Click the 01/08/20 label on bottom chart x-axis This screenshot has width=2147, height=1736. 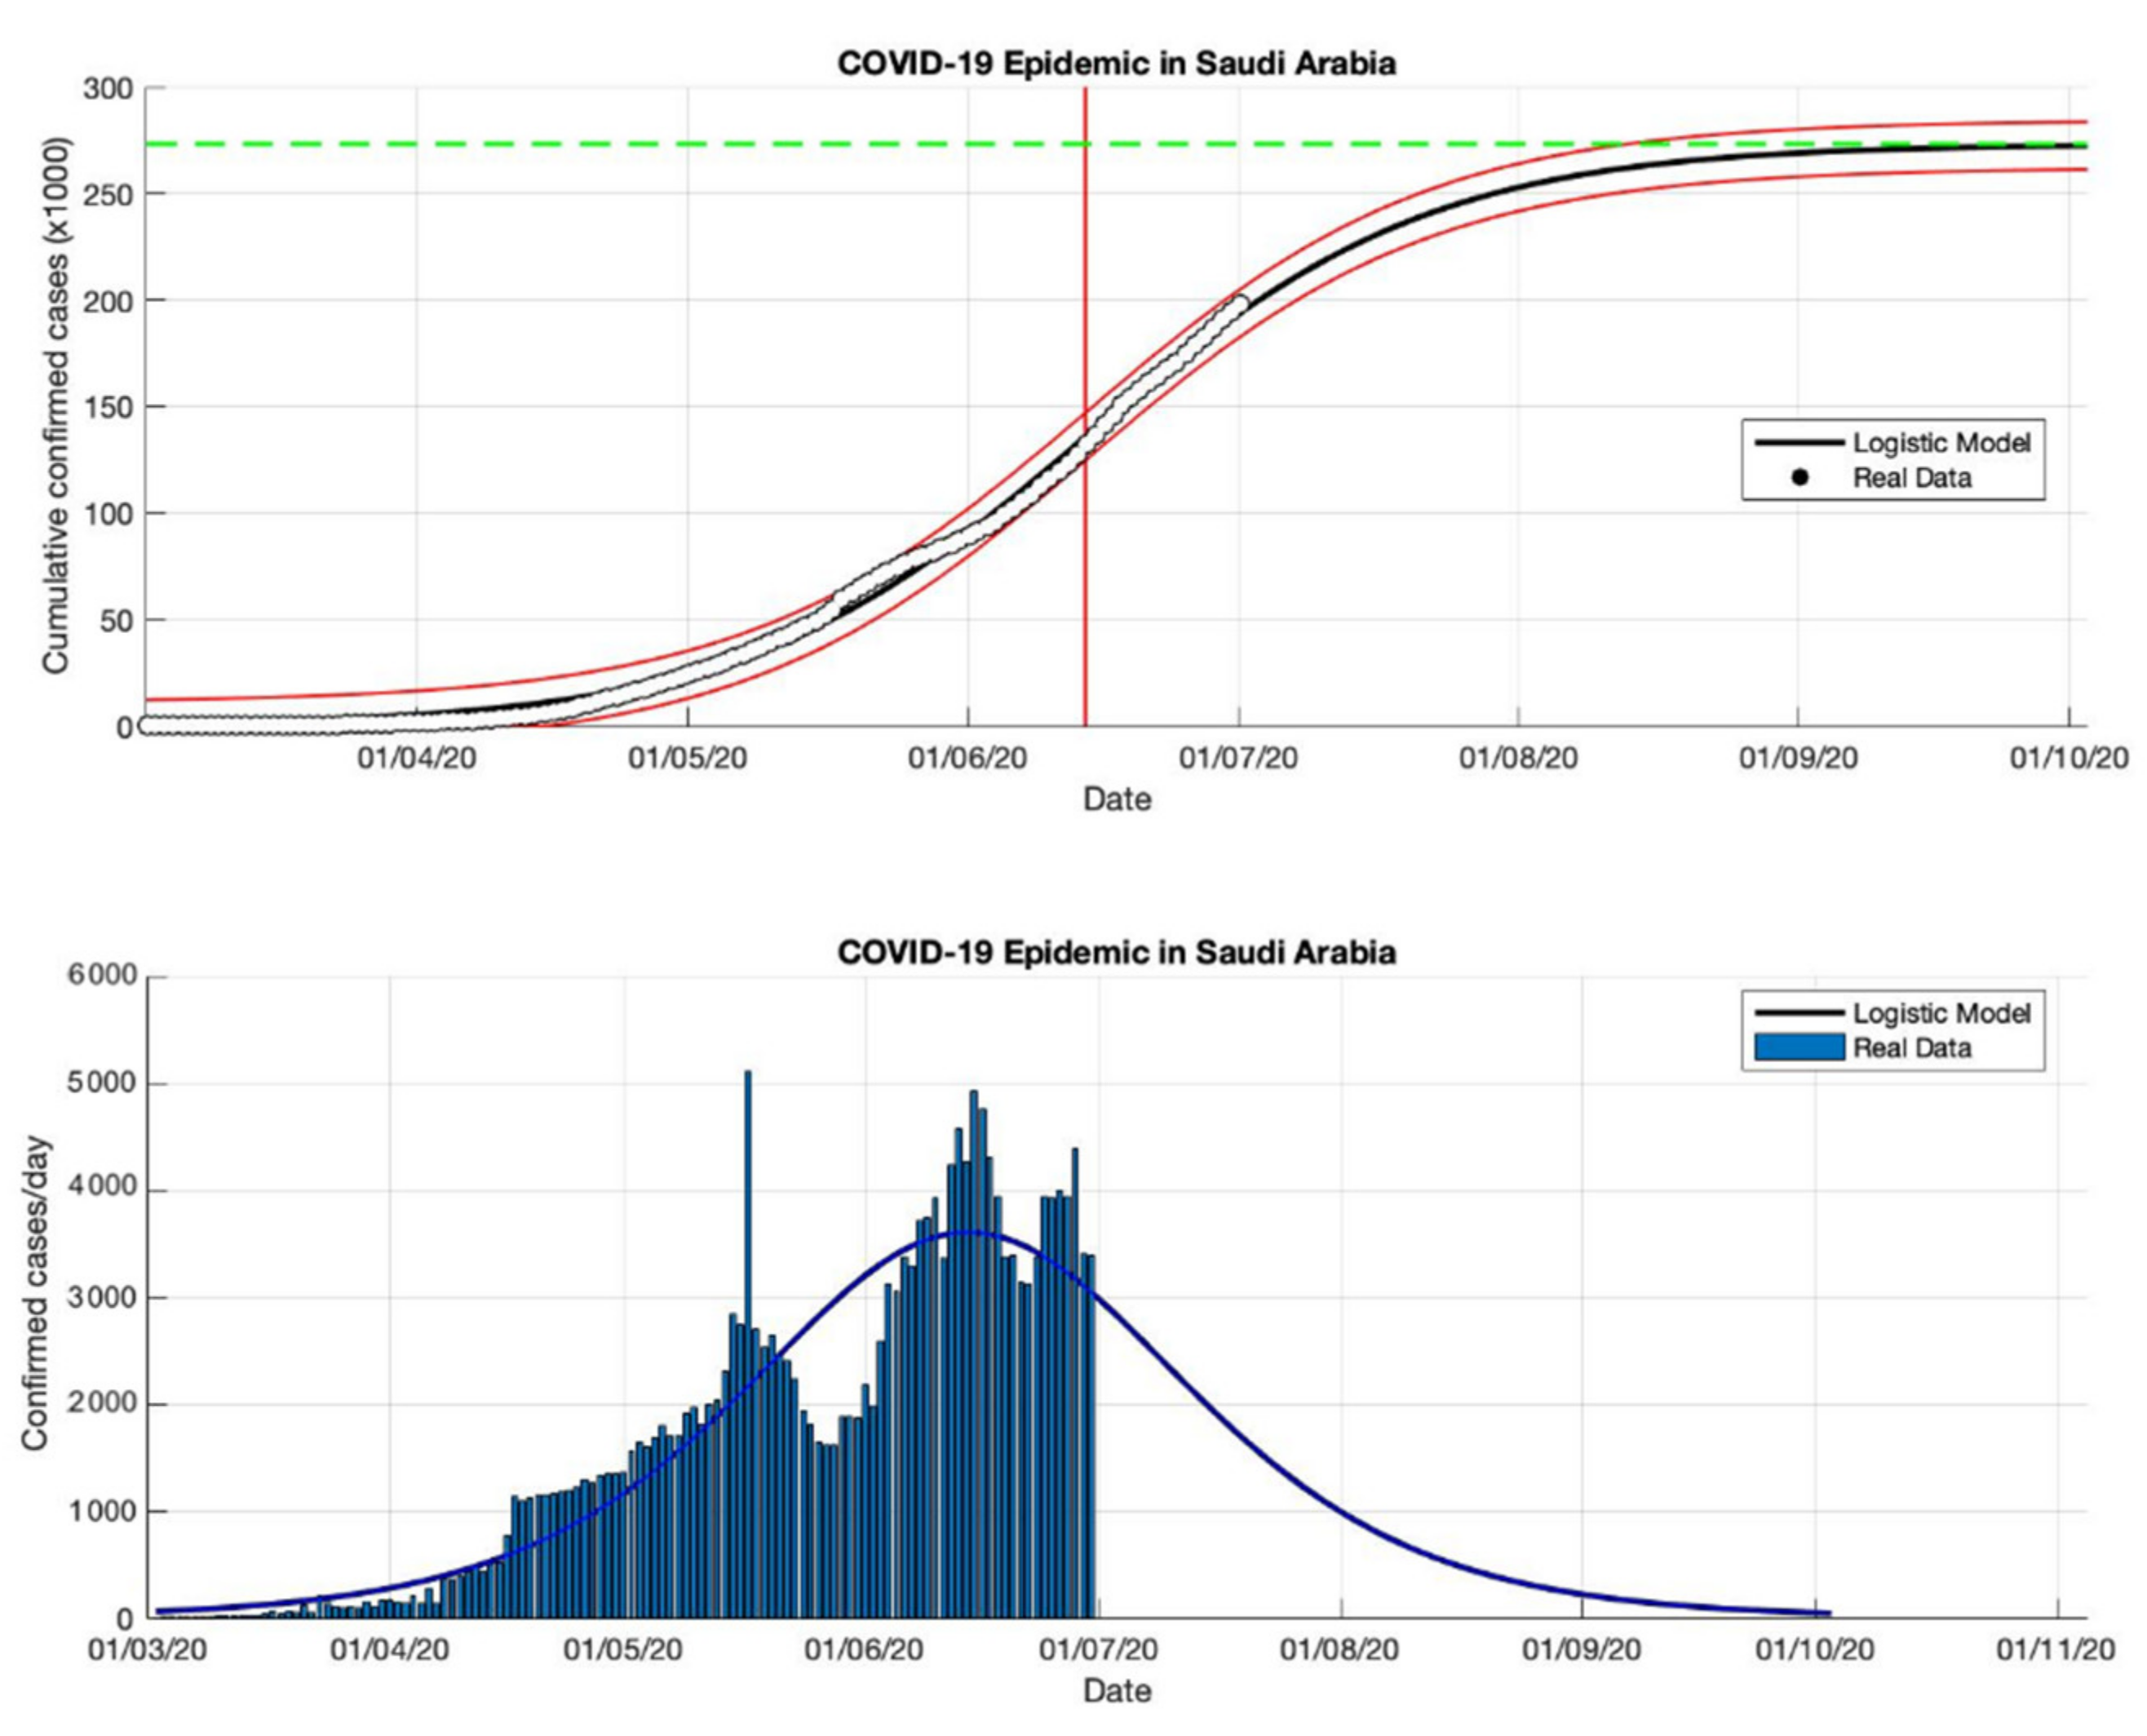1339,1649
